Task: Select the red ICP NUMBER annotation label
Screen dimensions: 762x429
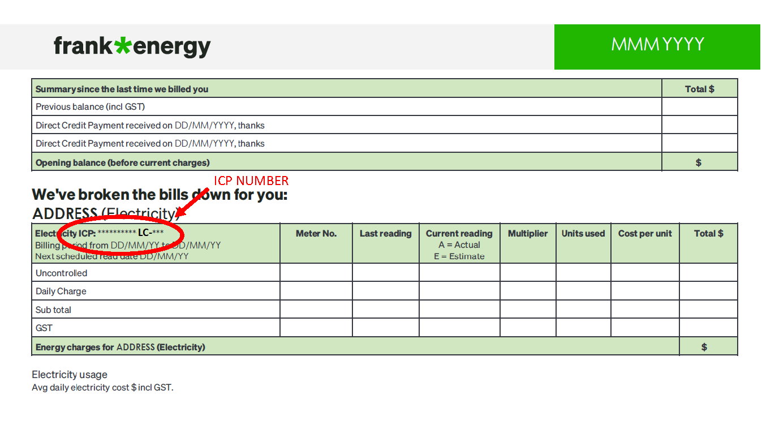Action: point(251,181)
